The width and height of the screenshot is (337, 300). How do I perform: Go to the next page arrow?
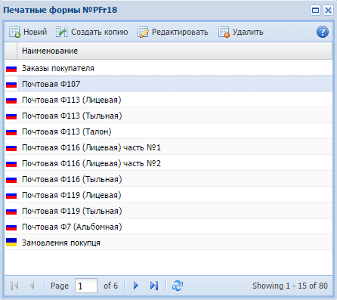(136, 286)
